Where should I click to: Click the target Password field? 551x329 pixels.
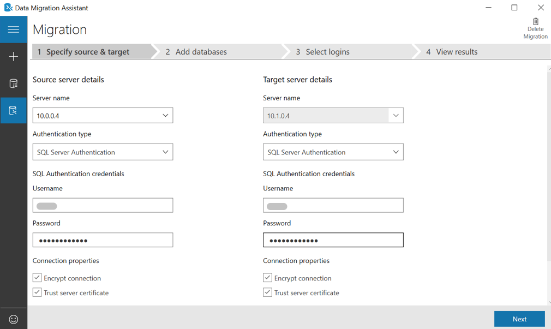[333, 240]
